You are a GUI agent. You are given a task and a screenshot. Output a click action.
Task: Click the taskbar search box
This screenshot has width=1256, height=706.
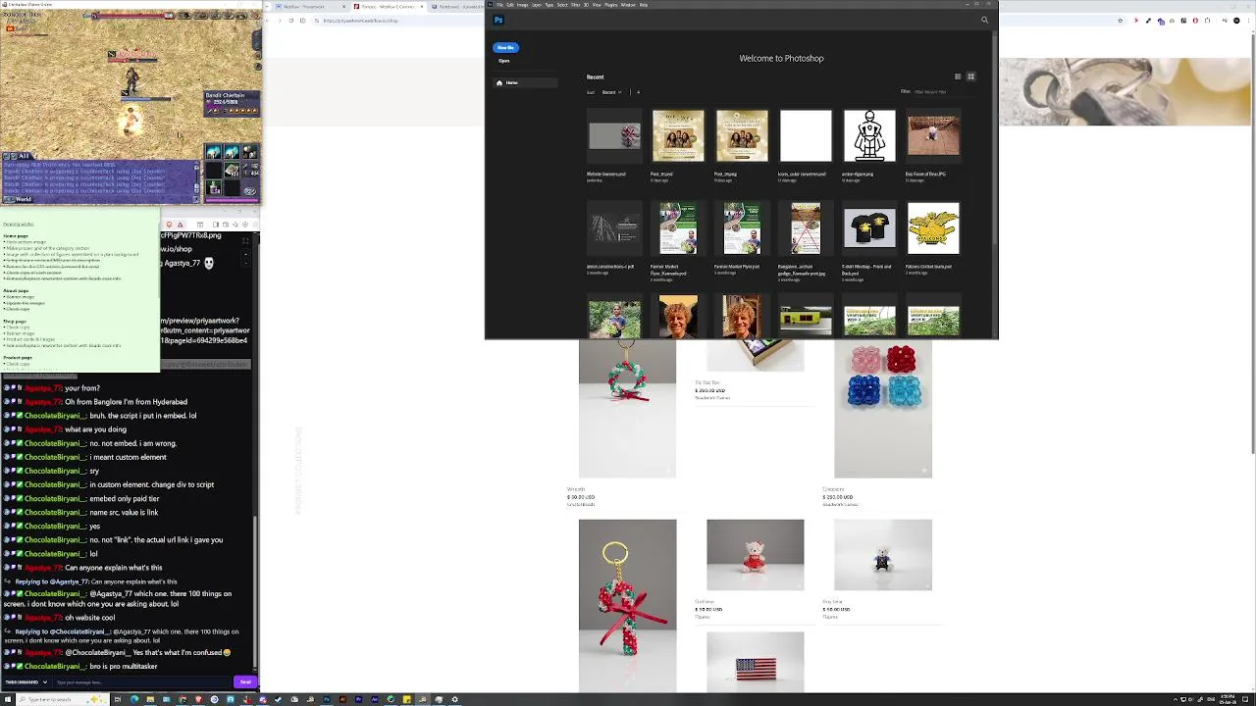[65, 699]
